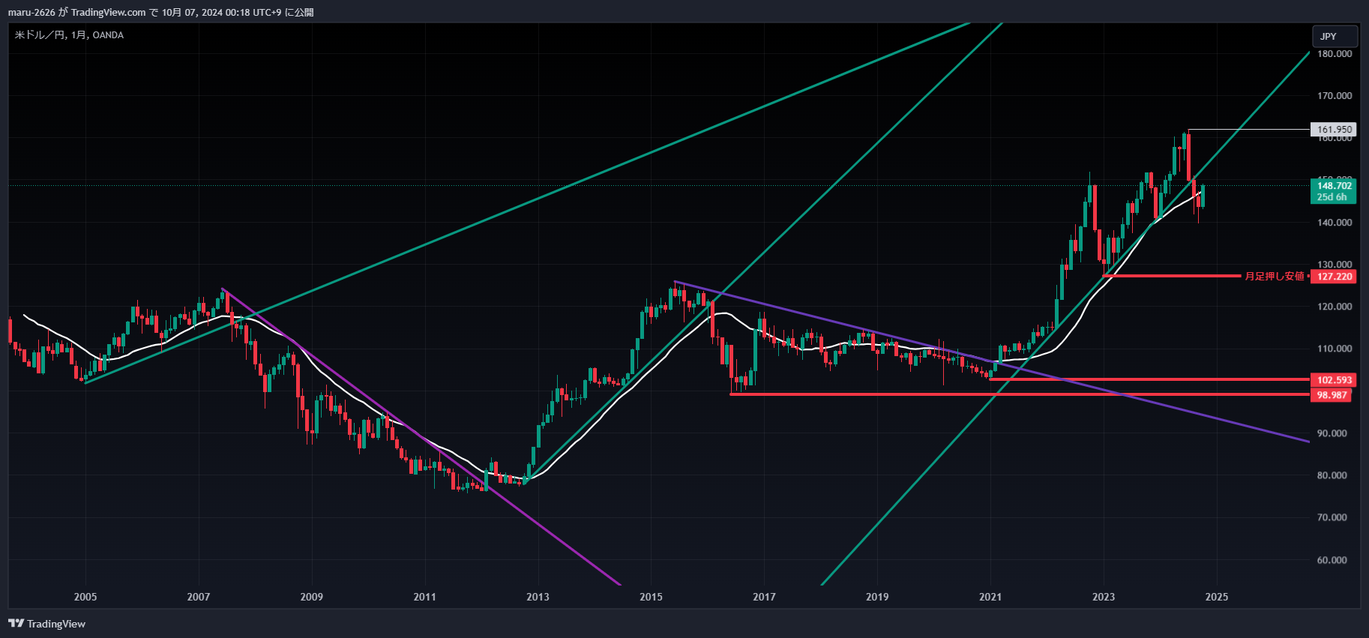The image size is (1369, 638).
Task: Click the 2025 time axis label
Action: point(1217,597)
